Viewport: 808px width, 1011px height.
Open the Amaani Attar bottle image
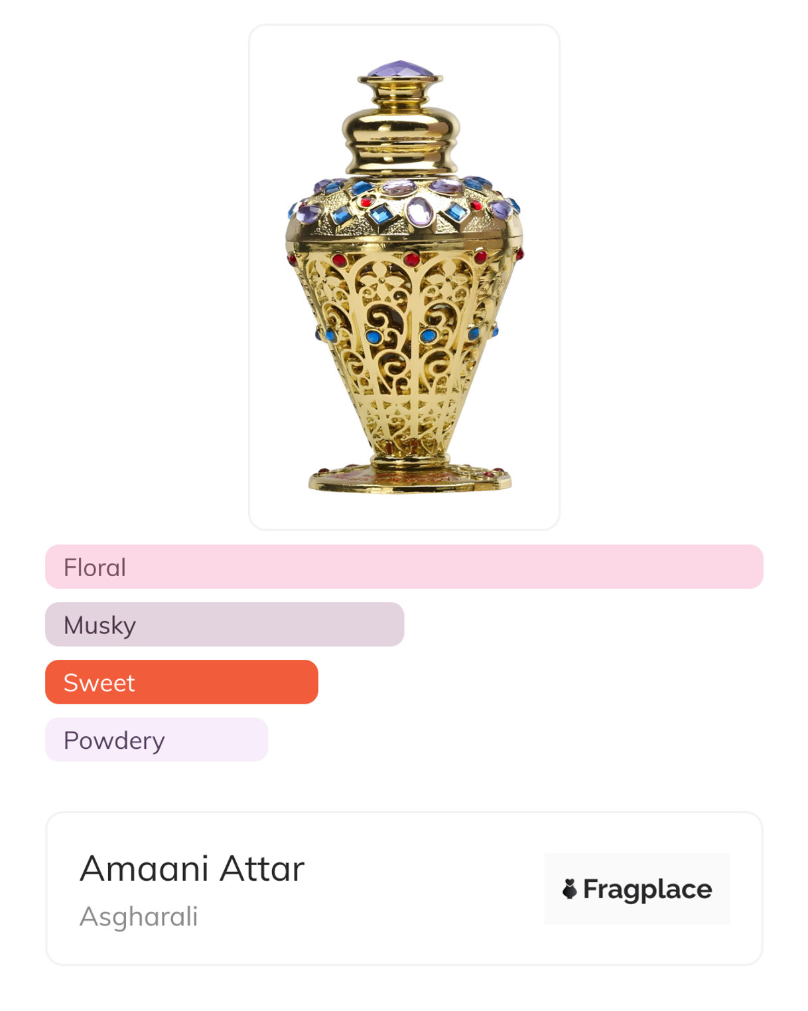point(403,277)
